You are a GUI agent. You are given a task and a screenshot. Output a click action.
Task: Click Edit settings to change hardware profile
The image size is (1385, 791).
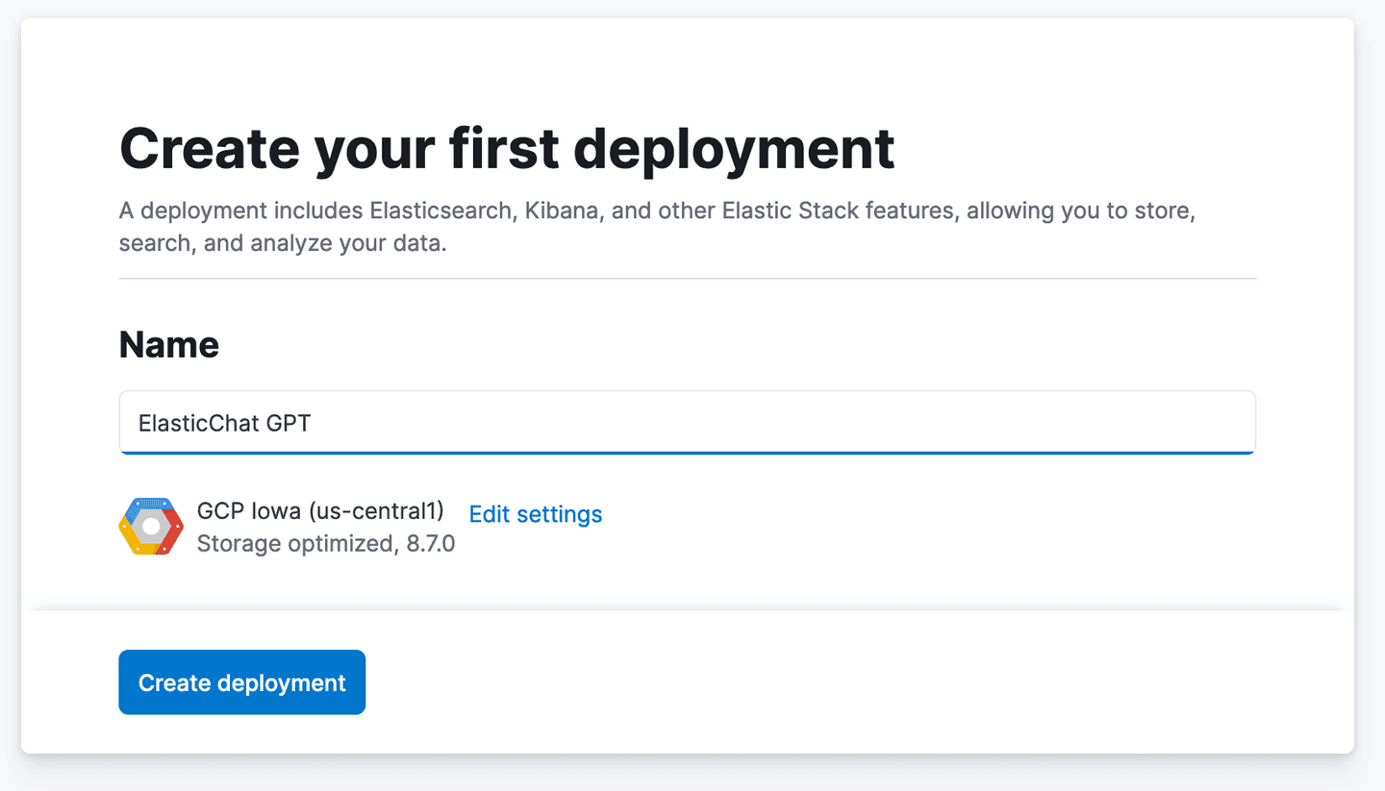coord(535,514)
